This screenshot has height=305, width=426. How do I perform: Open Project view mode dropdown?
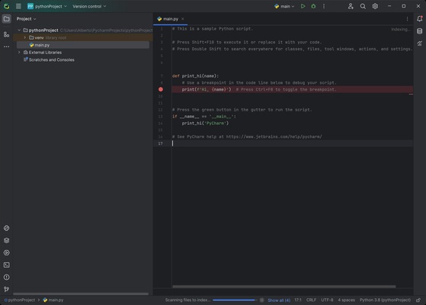coord(26,19)
